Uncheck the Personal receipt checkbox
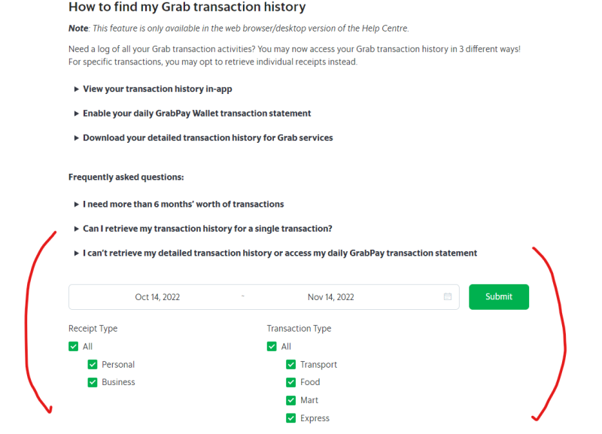Image resolution: width=602 pixels, height=434 pixels. pyautogui.click(x=93, y=365)
